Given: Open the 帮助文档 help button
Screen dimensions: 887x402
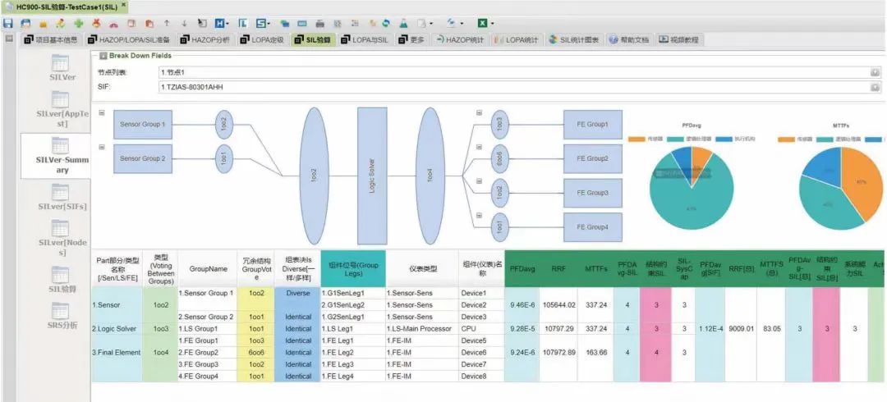Looking at the screenshot, I should (629, 39).
